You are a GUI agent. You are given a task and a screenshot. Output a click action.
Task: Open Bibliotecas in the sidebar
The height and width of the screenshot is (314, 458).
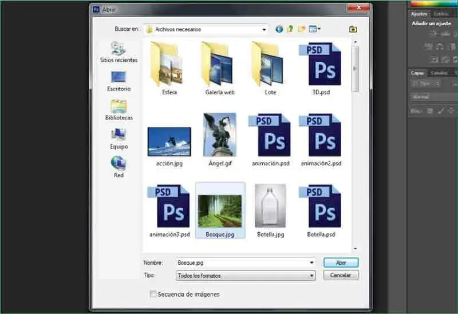coord(119,109)
